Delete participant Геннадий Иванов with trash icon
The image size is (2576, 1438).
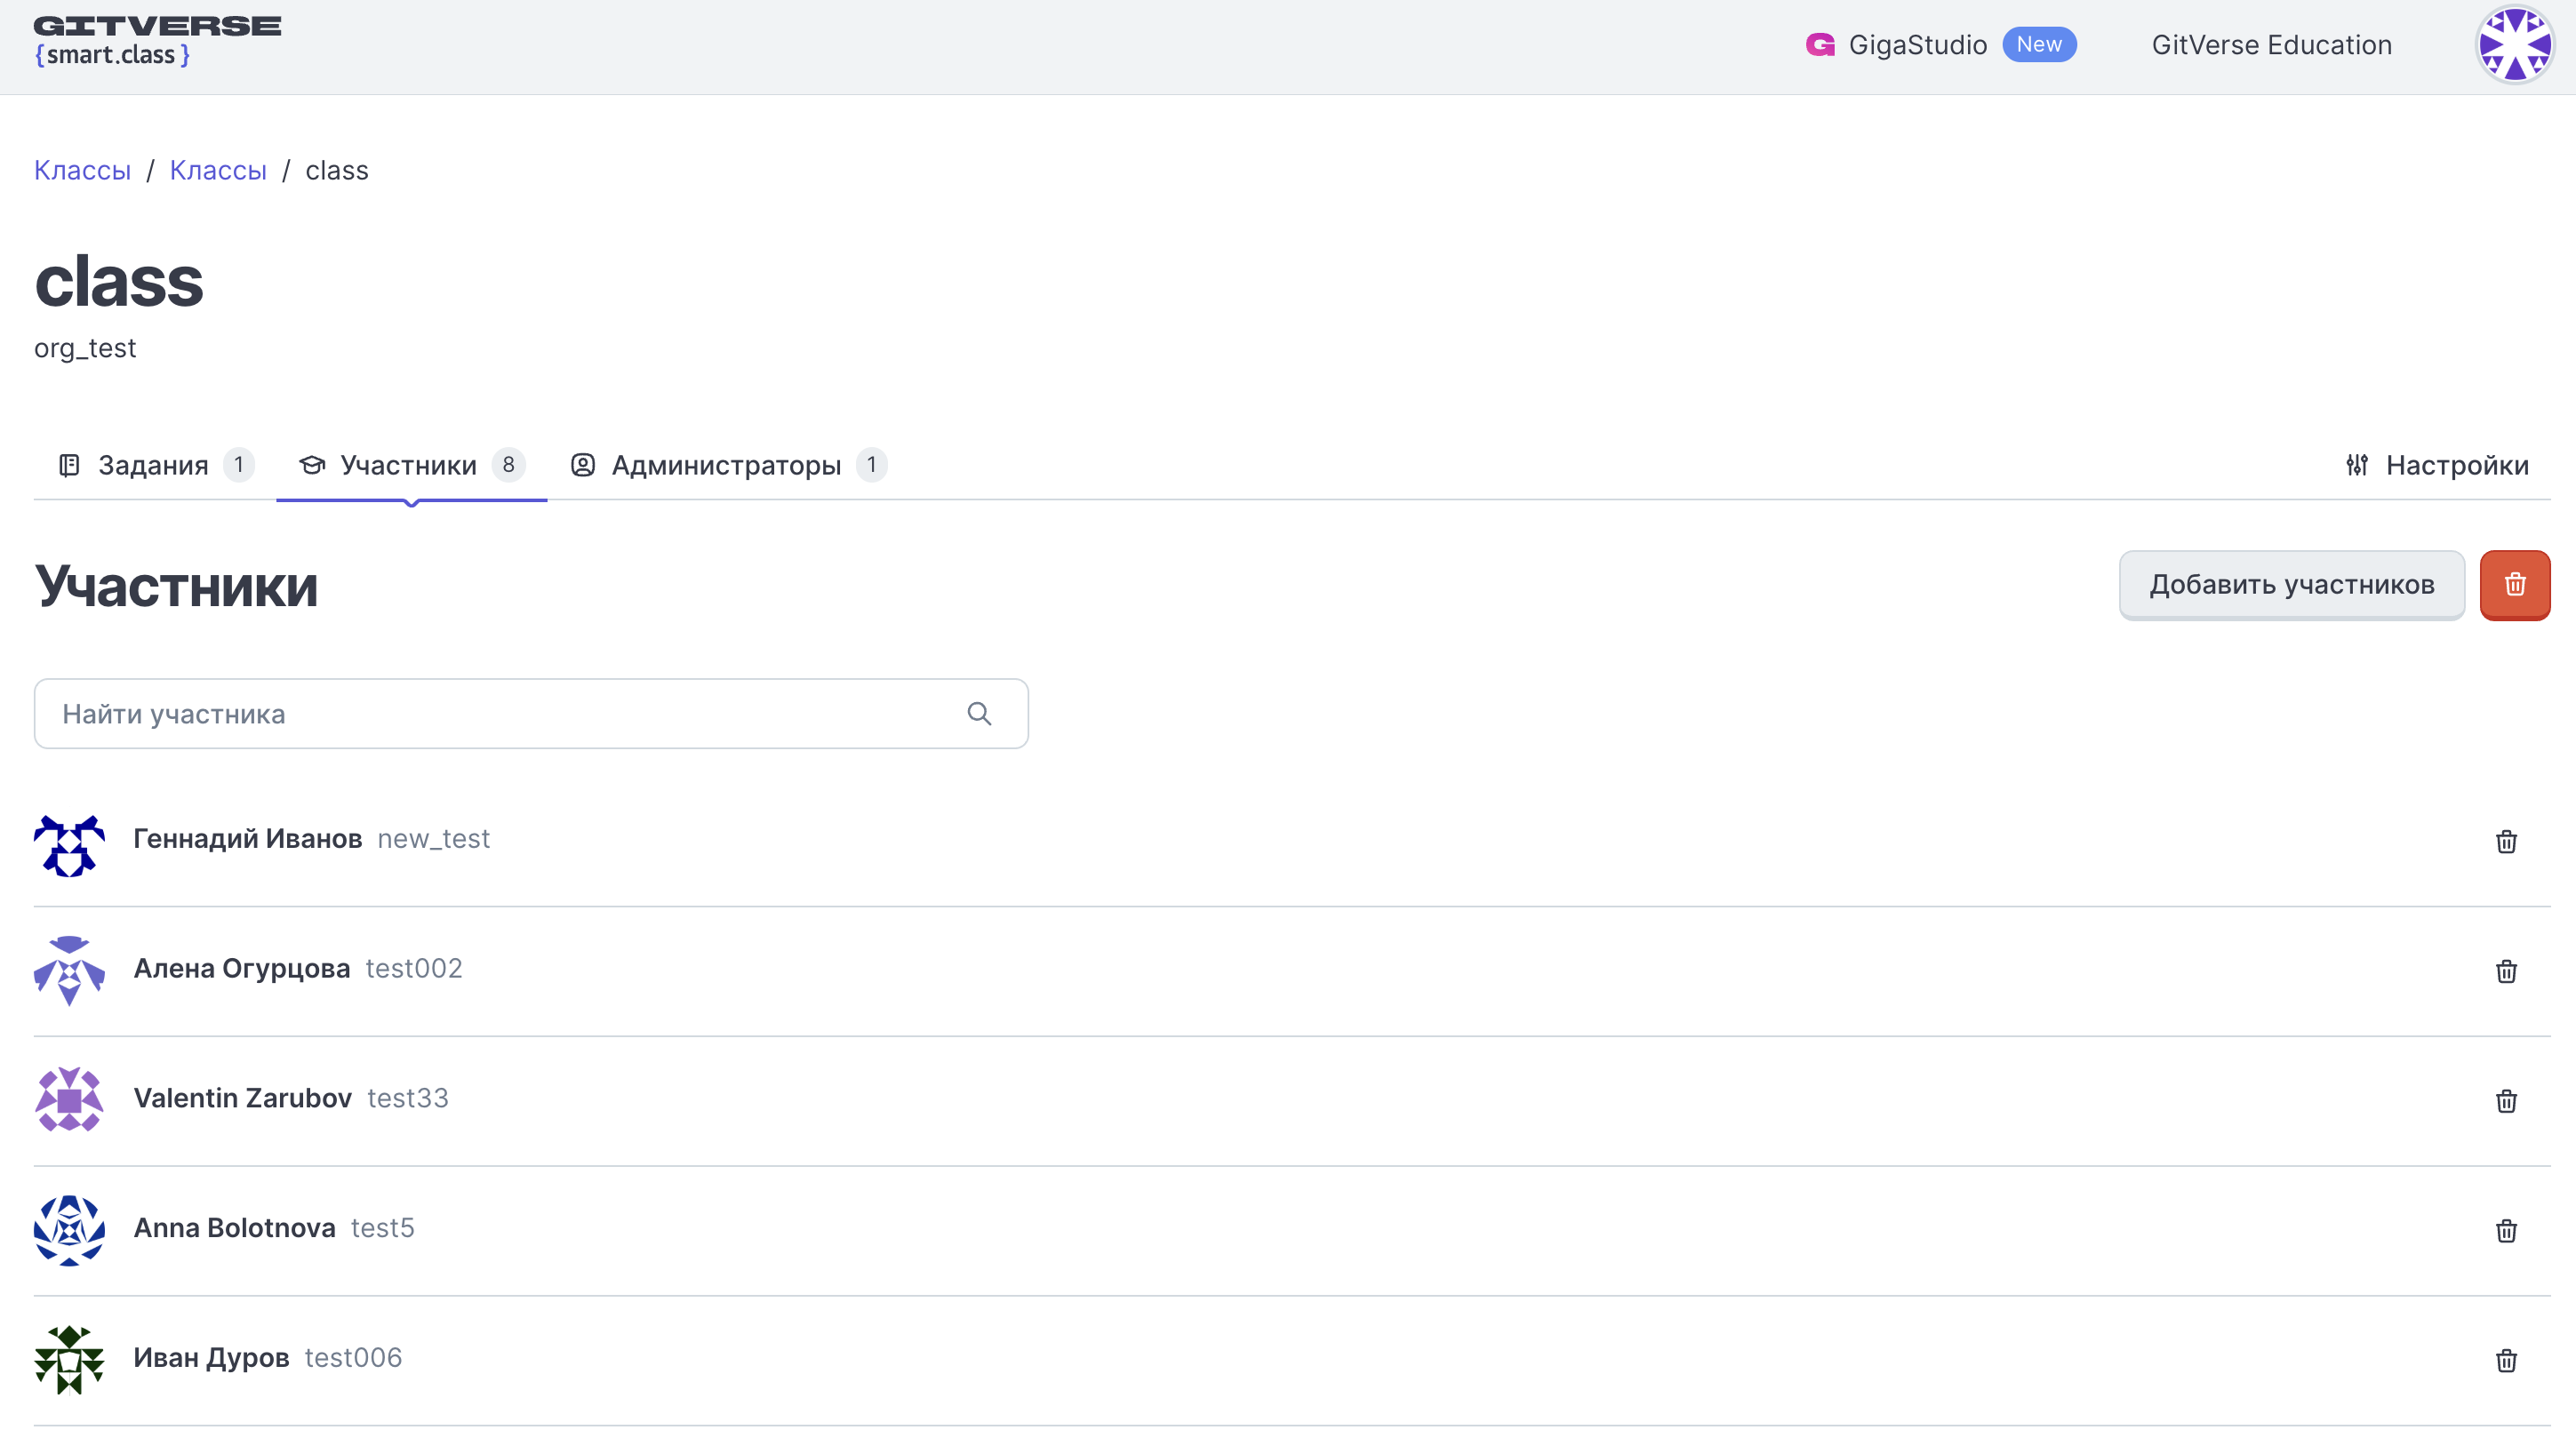2505,841
